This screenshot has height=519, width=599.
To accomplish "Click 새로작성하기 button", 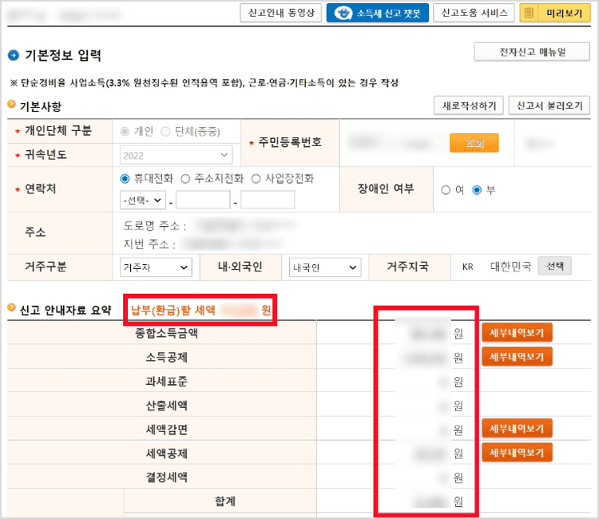I will (469, 105).
